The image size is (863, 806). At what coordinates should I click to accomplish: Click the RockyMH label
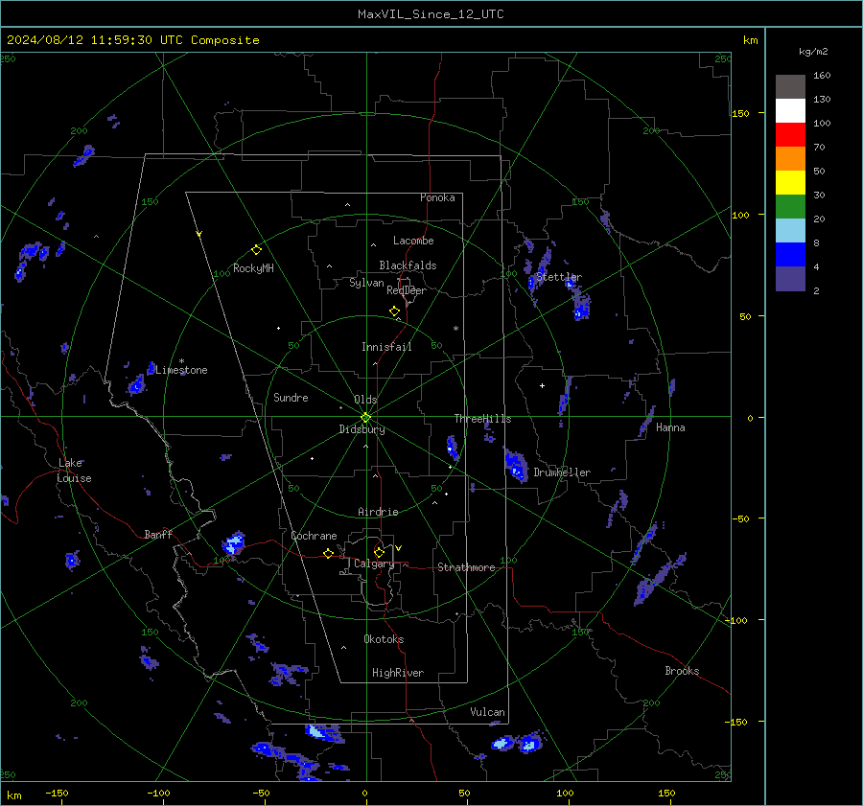(253, 268)
